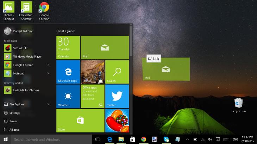Open the Calendar tile showing 30 Thursday

coord(68,47)
